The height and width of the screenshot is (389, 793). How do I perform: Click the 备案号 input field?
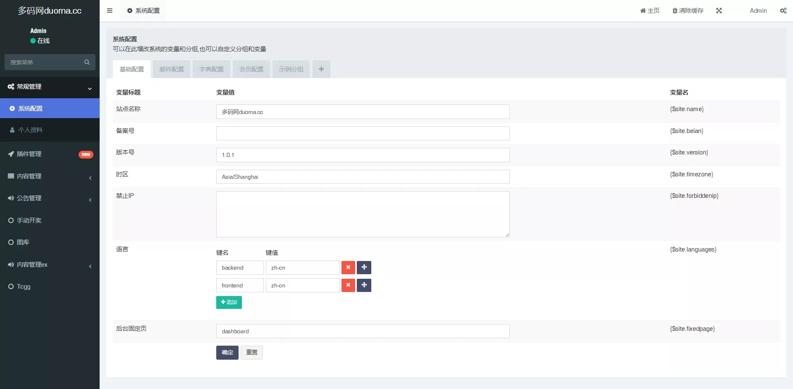363,133
